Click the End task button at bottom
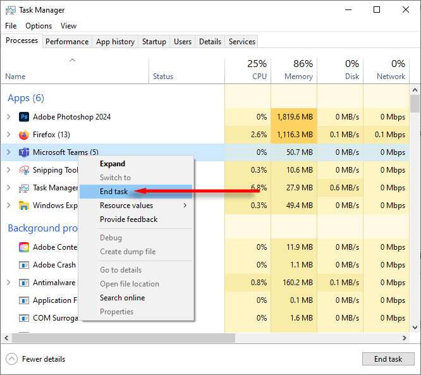The height and width of the screenshot is (375, 421). coord(388,359)
